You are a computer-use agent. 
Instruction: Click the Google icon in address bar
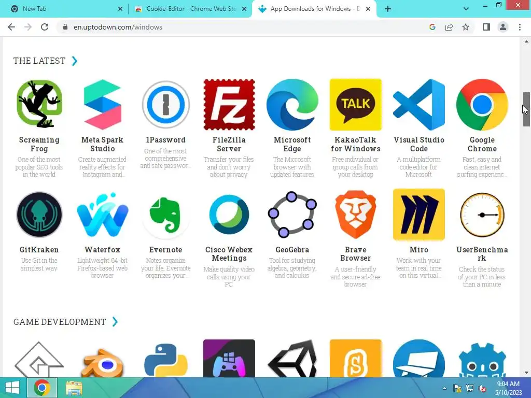coord(432,27)
